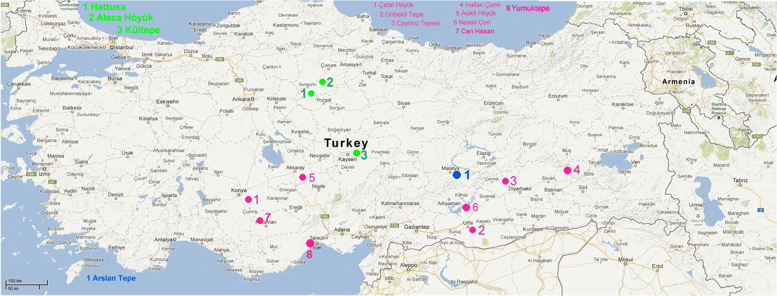Click the 'Armenia' country label
777x296 pixels.
(678, 82)
